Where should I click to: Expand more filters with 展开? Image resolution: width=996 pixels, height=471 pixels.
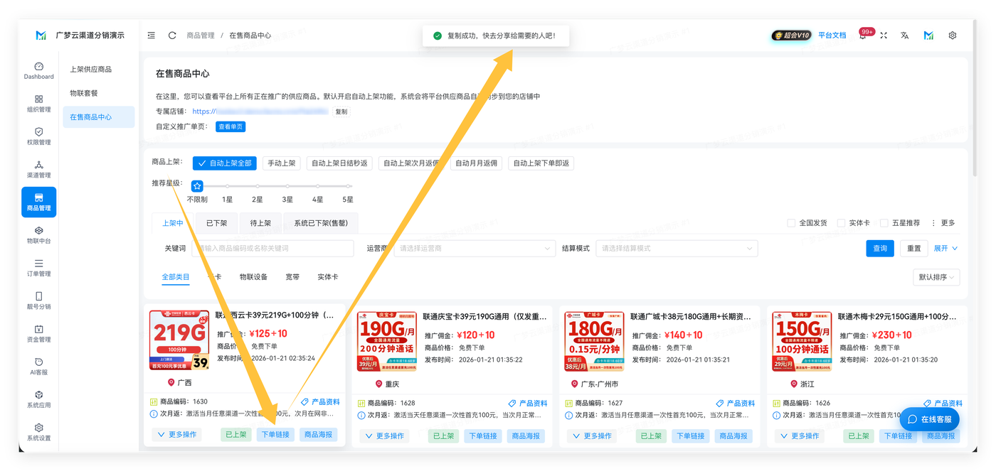(x=945, y=249)
